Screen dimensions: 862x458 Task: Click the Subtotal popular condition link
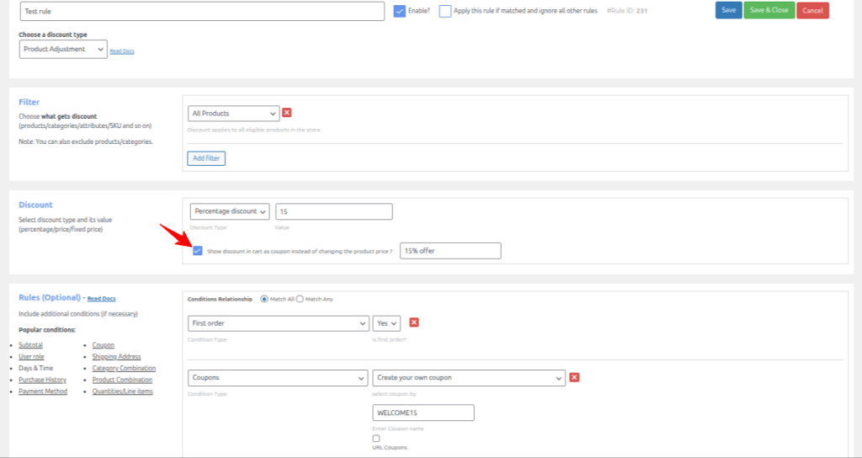(31, 344)
